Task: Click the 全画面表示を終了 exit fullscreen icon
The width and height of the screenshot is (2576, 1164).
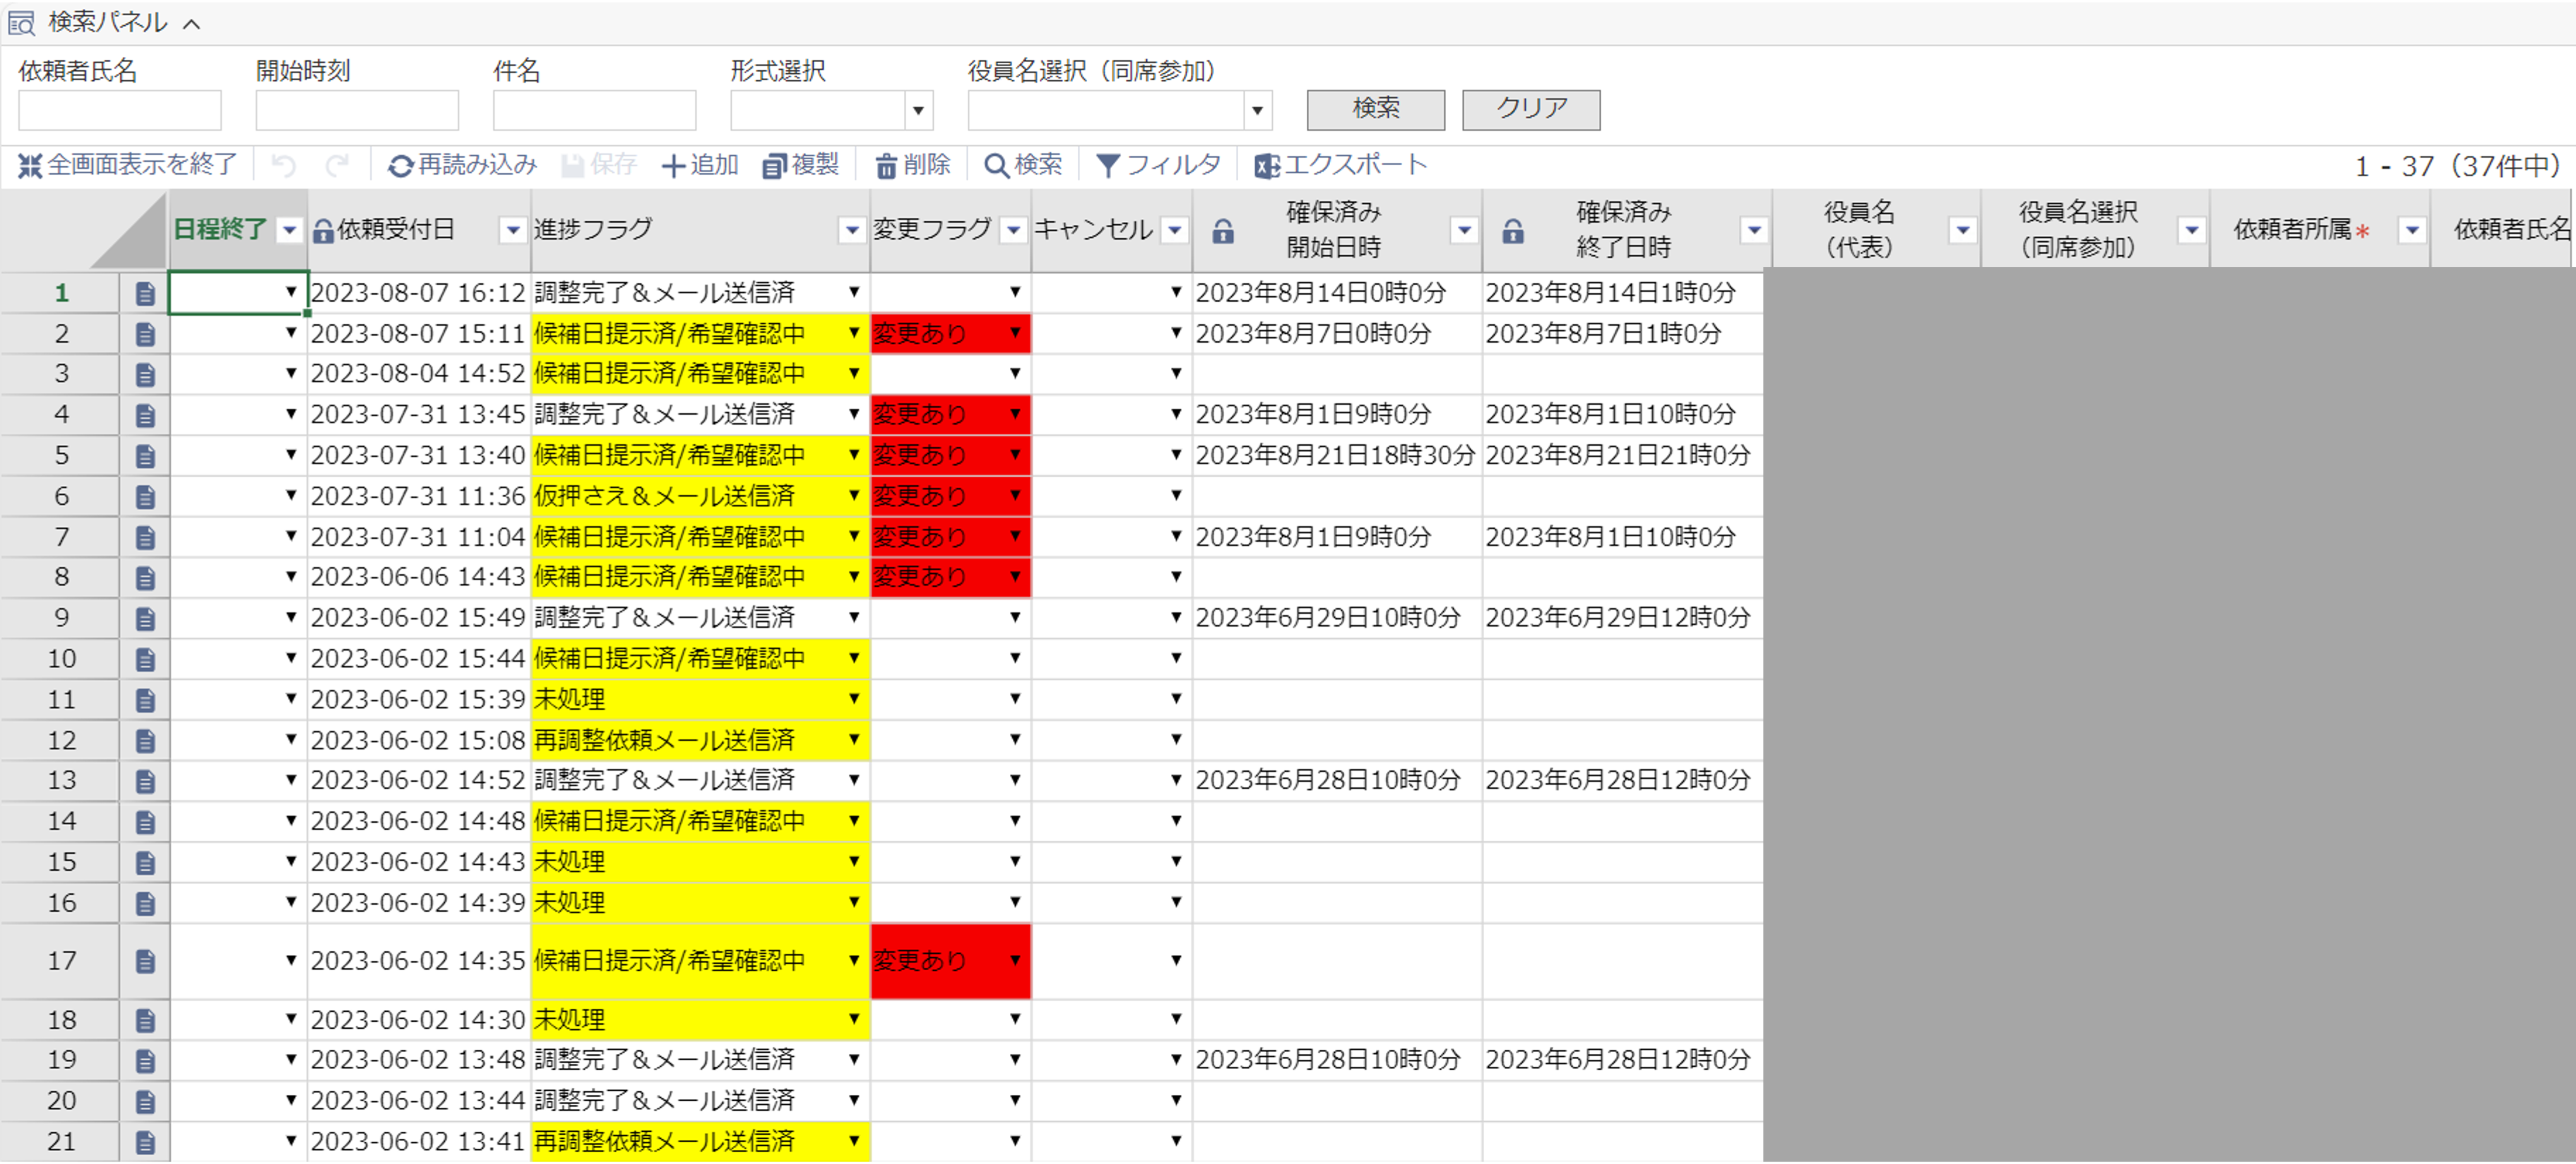Action: (x=30, y=166)
